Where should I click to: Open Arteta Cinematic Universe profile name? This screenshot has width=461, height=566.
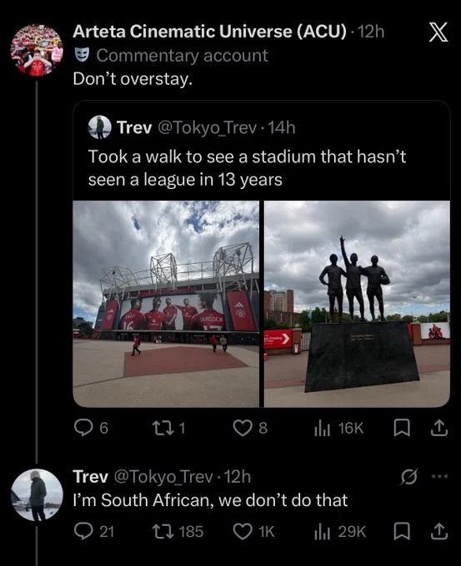click(210, 32)
